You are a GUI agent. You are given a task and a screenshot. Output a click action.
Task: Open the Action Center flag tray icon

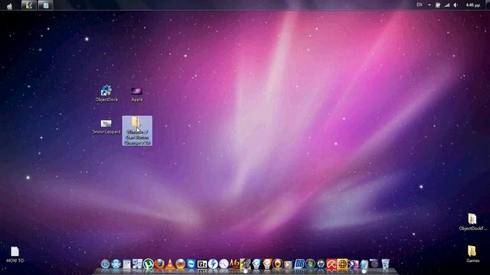pos(438,5)
